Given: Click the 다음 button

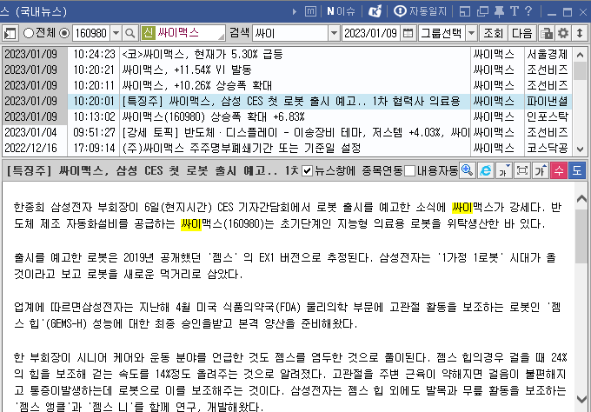Looking at the screenshot, I should [x=521, y=33].
